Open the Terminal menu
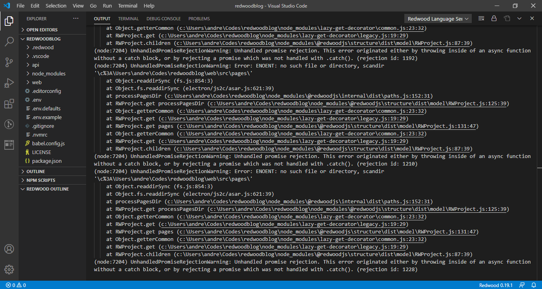Image resolution: width=542 pixels, height=289 pixels. pos(128,6)
